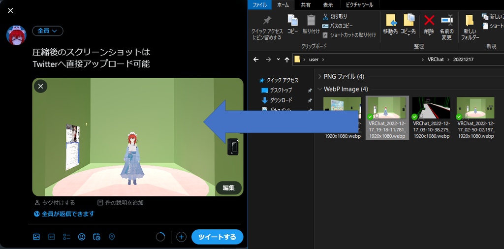Click the GIF icon in tweet toolbar
The image size is (504, 249).
coord(51,237)
